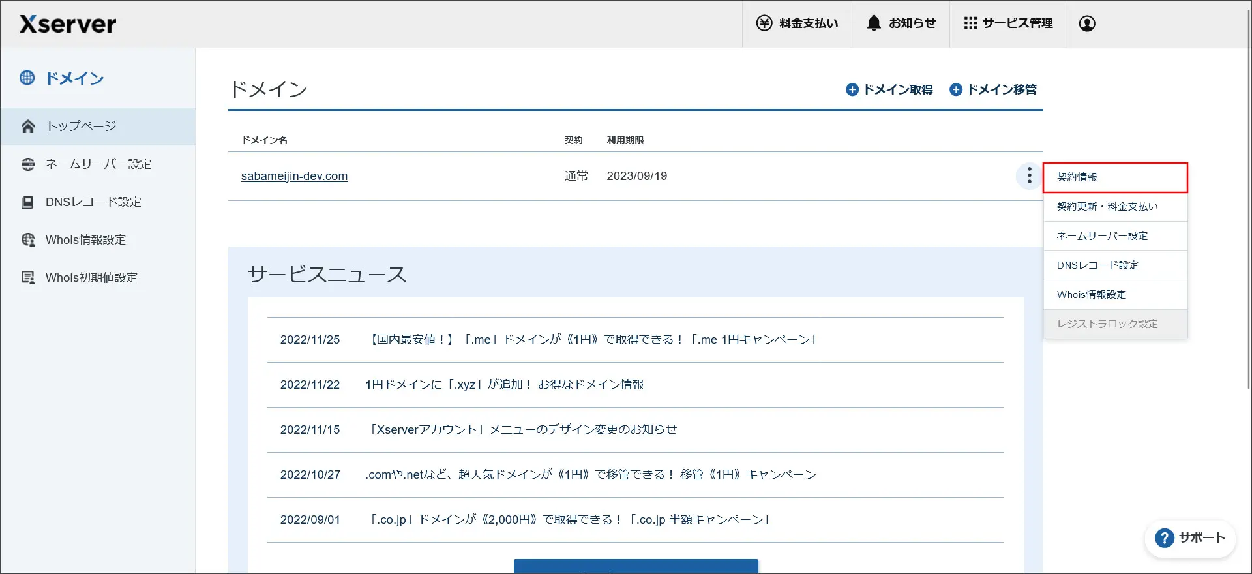Click the ドメイン名 column header

click(x=265, y=140)
